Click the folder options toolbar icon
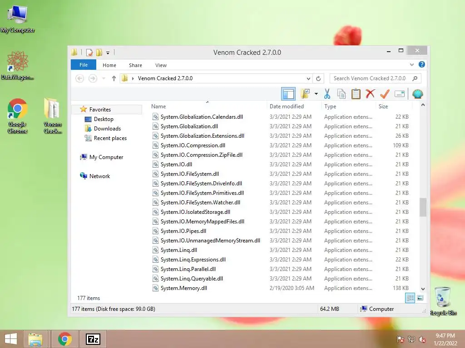465x348 pixels. pyautogui.click(x=305, y=94)
